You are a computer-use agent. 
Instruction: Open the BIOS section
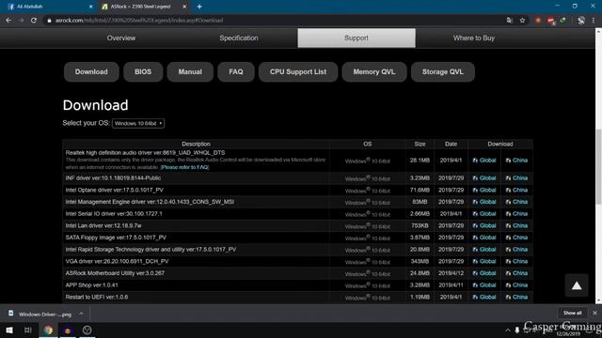143,71
